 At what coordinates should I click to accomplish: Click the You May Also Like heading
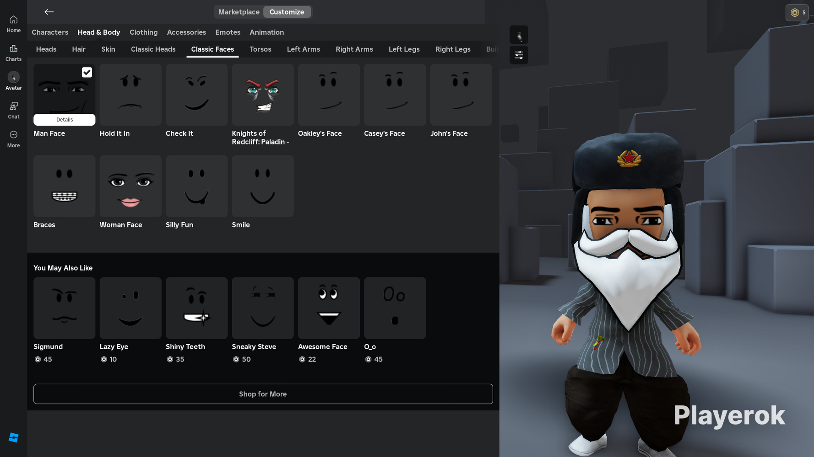63,268
